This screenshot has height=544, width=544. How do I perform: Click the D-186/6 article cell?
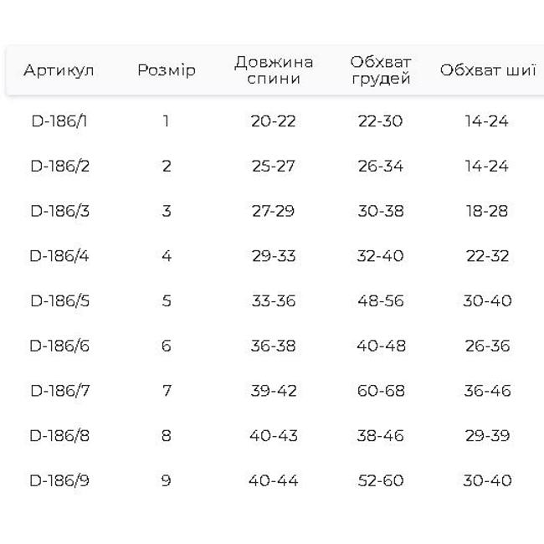[x=59, y=346]
